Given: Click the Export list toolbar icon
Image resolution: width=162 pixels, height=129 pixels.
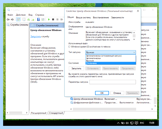Looking at the screenshot, I should tap(33, 19).
